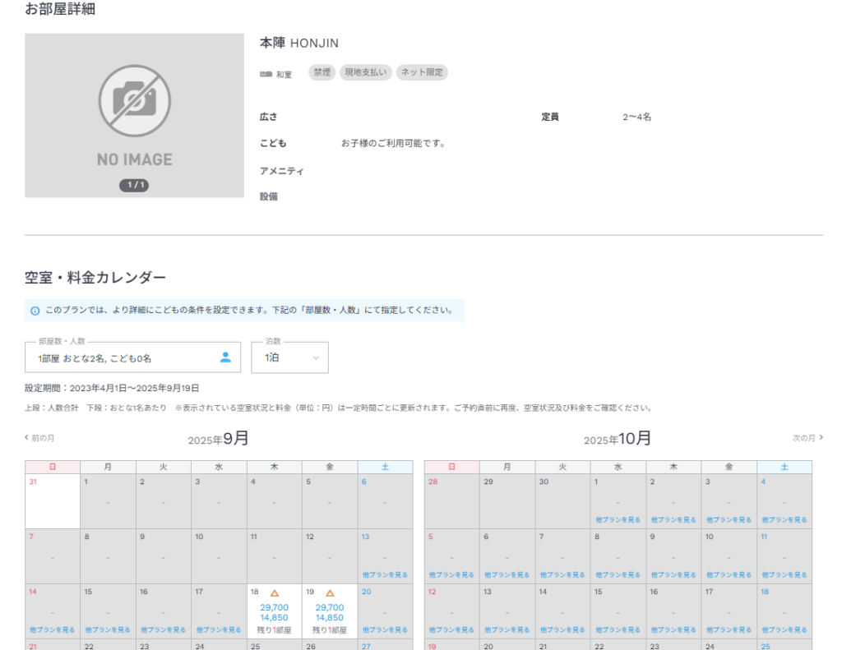Screen dimensions: 842x650
Task: Open the 泊数 nights dropdown
Action: tap(289, 357)
